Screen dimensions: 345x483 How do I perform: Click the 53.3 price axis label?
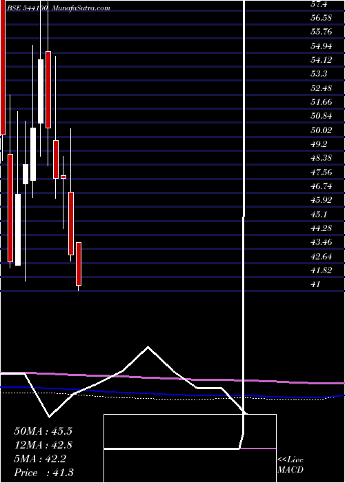(x=319, y=75)
